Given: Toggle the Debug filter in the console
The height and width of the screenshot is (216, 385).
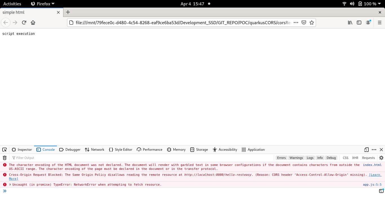Looking at the screenshot, I should tap(331, 158).
